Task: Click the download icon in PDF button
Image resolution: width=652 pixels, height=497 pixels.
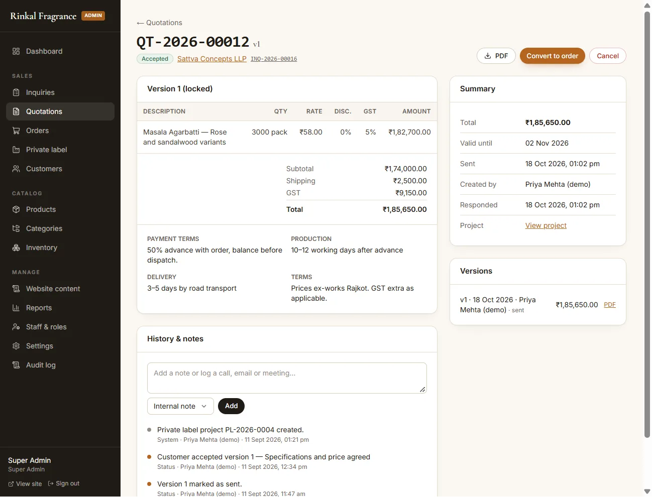Action: click(488, 56)
